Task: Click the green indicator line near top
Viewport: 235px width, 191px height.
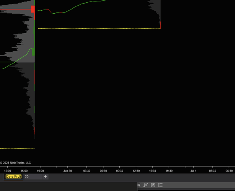Action: [72, 8]
